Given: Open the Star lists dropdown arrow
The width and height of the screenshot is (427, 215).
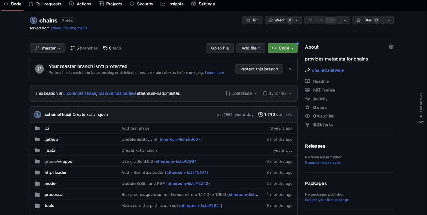Looking at the screenshot, I should coord(388,20).
